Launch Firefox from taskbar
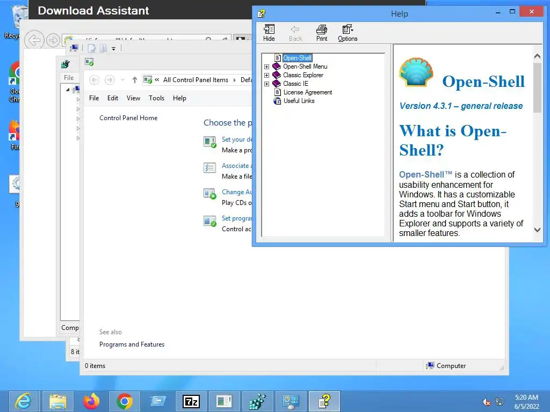The width and height of the screenshot is (550, 412). (91, 401)
